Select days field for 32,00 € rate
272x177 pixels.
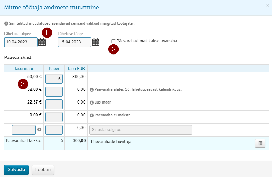tap(54, 92)
